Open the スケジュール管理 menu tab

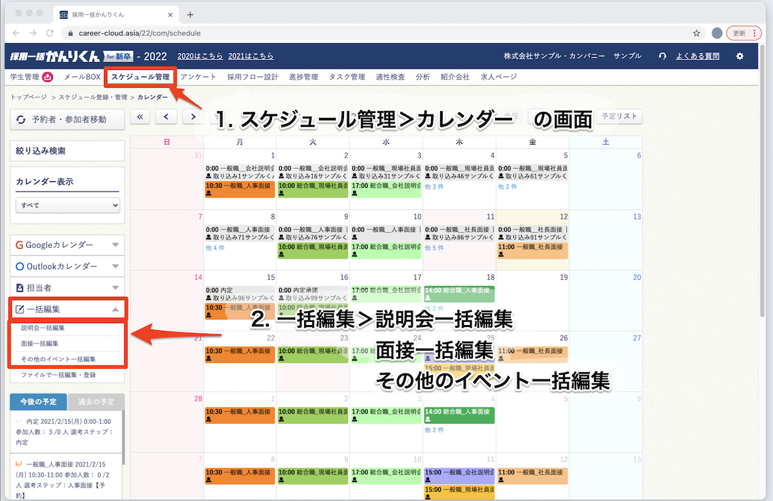coord(140,77)
